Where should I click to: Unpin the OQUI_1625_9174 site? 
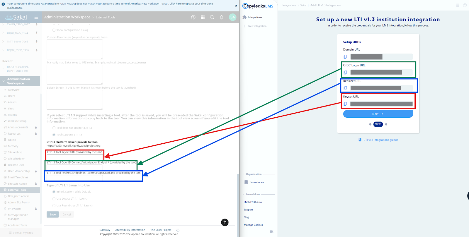tap(36, 33)
